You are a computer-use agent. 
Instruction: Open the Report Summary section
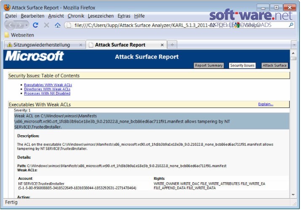coord(209,66)
